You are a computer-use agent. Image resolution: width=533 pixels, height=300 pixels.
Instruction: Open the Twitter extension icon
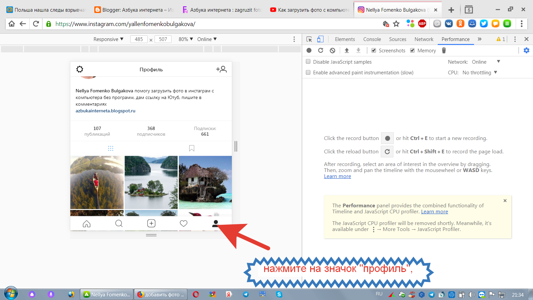pos(484,23)
